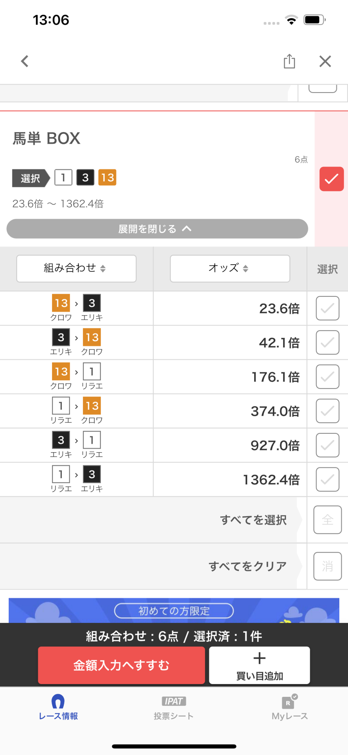Image resolution: width=348 pixels, height=755 pixels.
Task: Sort by オッズ dropdown
Action: [x=230, y=268]
